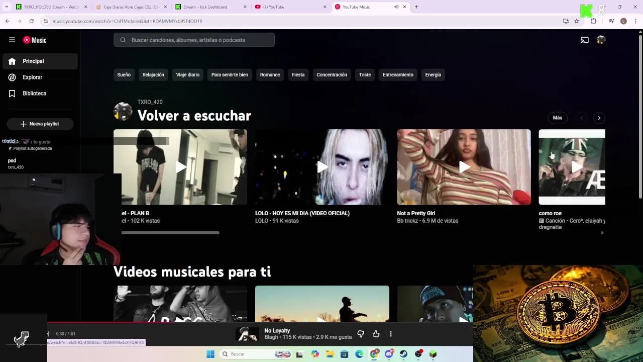This screenshot has height=362, width=643.
Task: Click the taskbar Buscar search box
Action: coord(255,354)
